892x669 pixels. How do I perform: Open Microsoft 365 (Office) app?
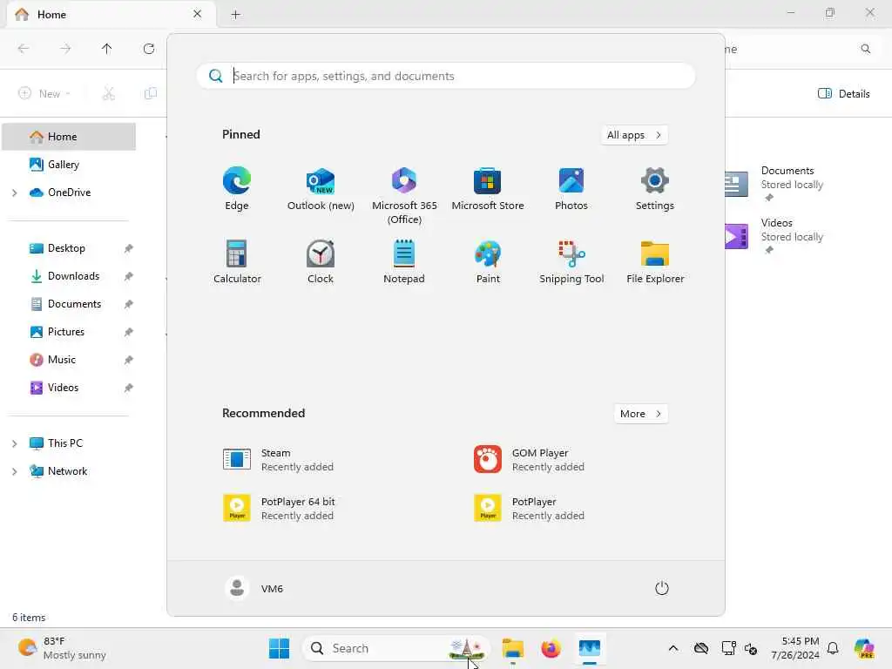(404, 196)
